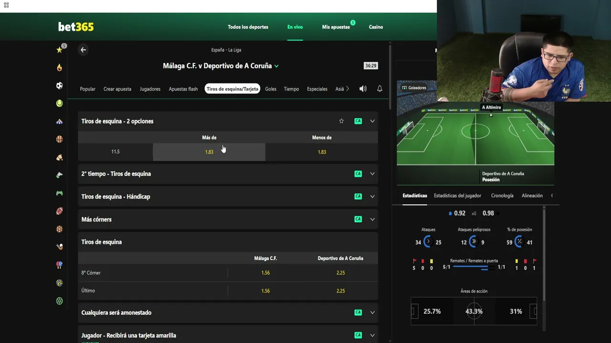Toggle match sound with the speaker icon
Screen dimensions: 611x343
coord(363,89)
